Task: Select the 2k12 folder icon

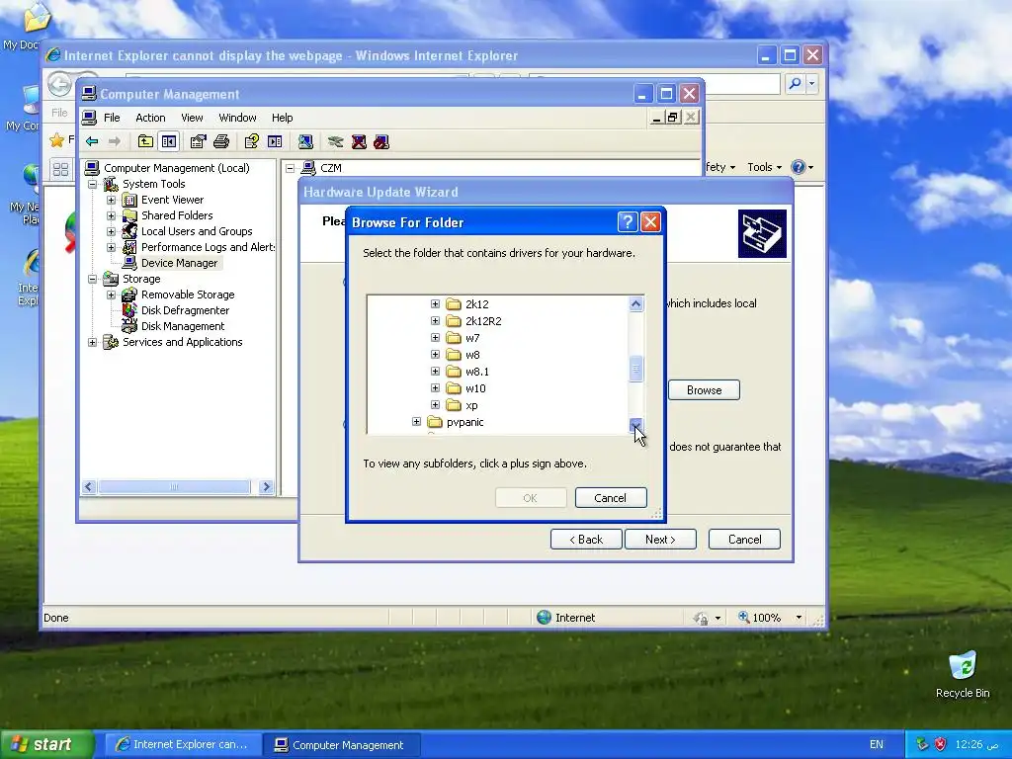Action: point(454,304)
